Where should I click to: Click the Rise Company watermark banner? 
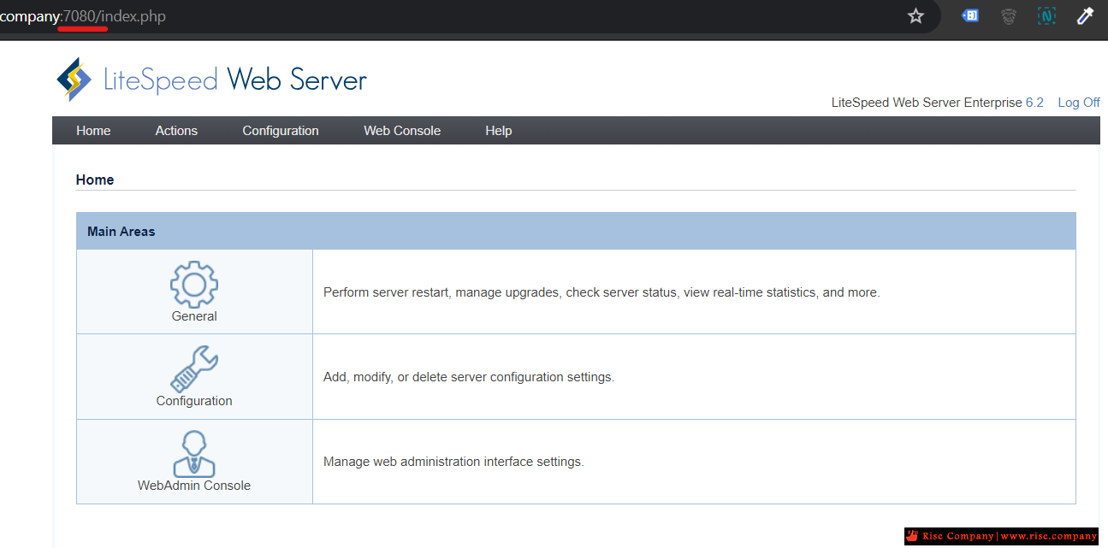pos(1001,536)
